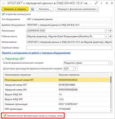
Task: Copy link using chain icon in title bar
Action: (x=96, y=3)
